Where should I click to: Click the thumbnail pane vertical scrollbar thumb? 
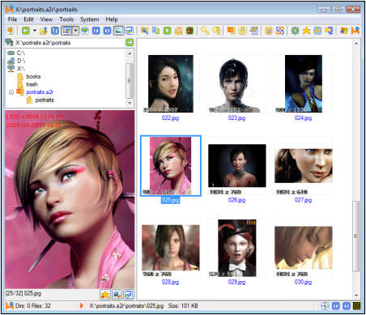click(356, 236)
